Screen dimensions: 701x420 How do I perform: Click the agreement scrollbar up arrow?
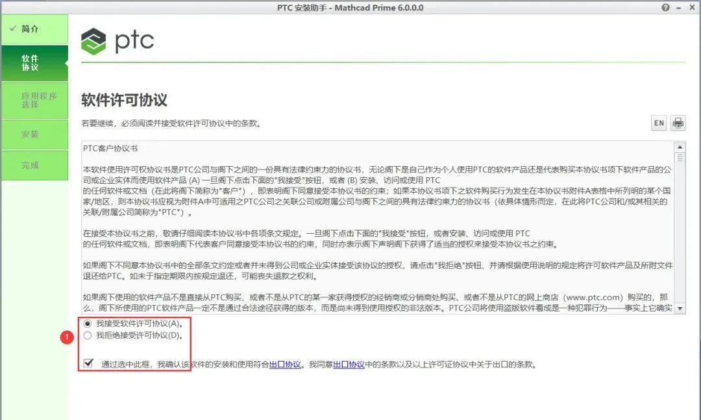pos(680,147)
